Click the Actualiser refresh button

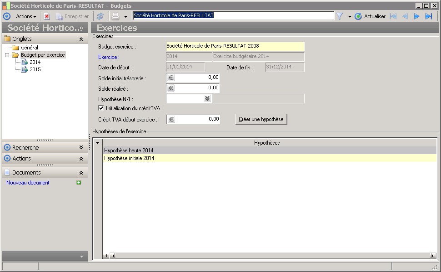370,16
